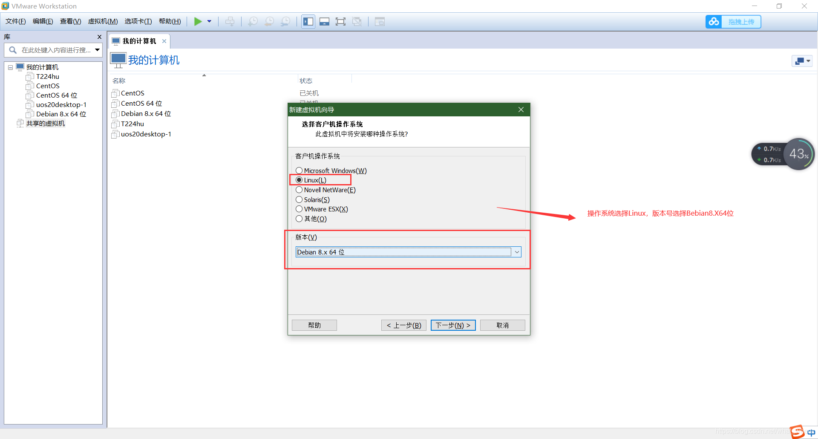The image size is (818, 439).
Task: Open the 编辑(E) menu
Action: click(43, 21)
